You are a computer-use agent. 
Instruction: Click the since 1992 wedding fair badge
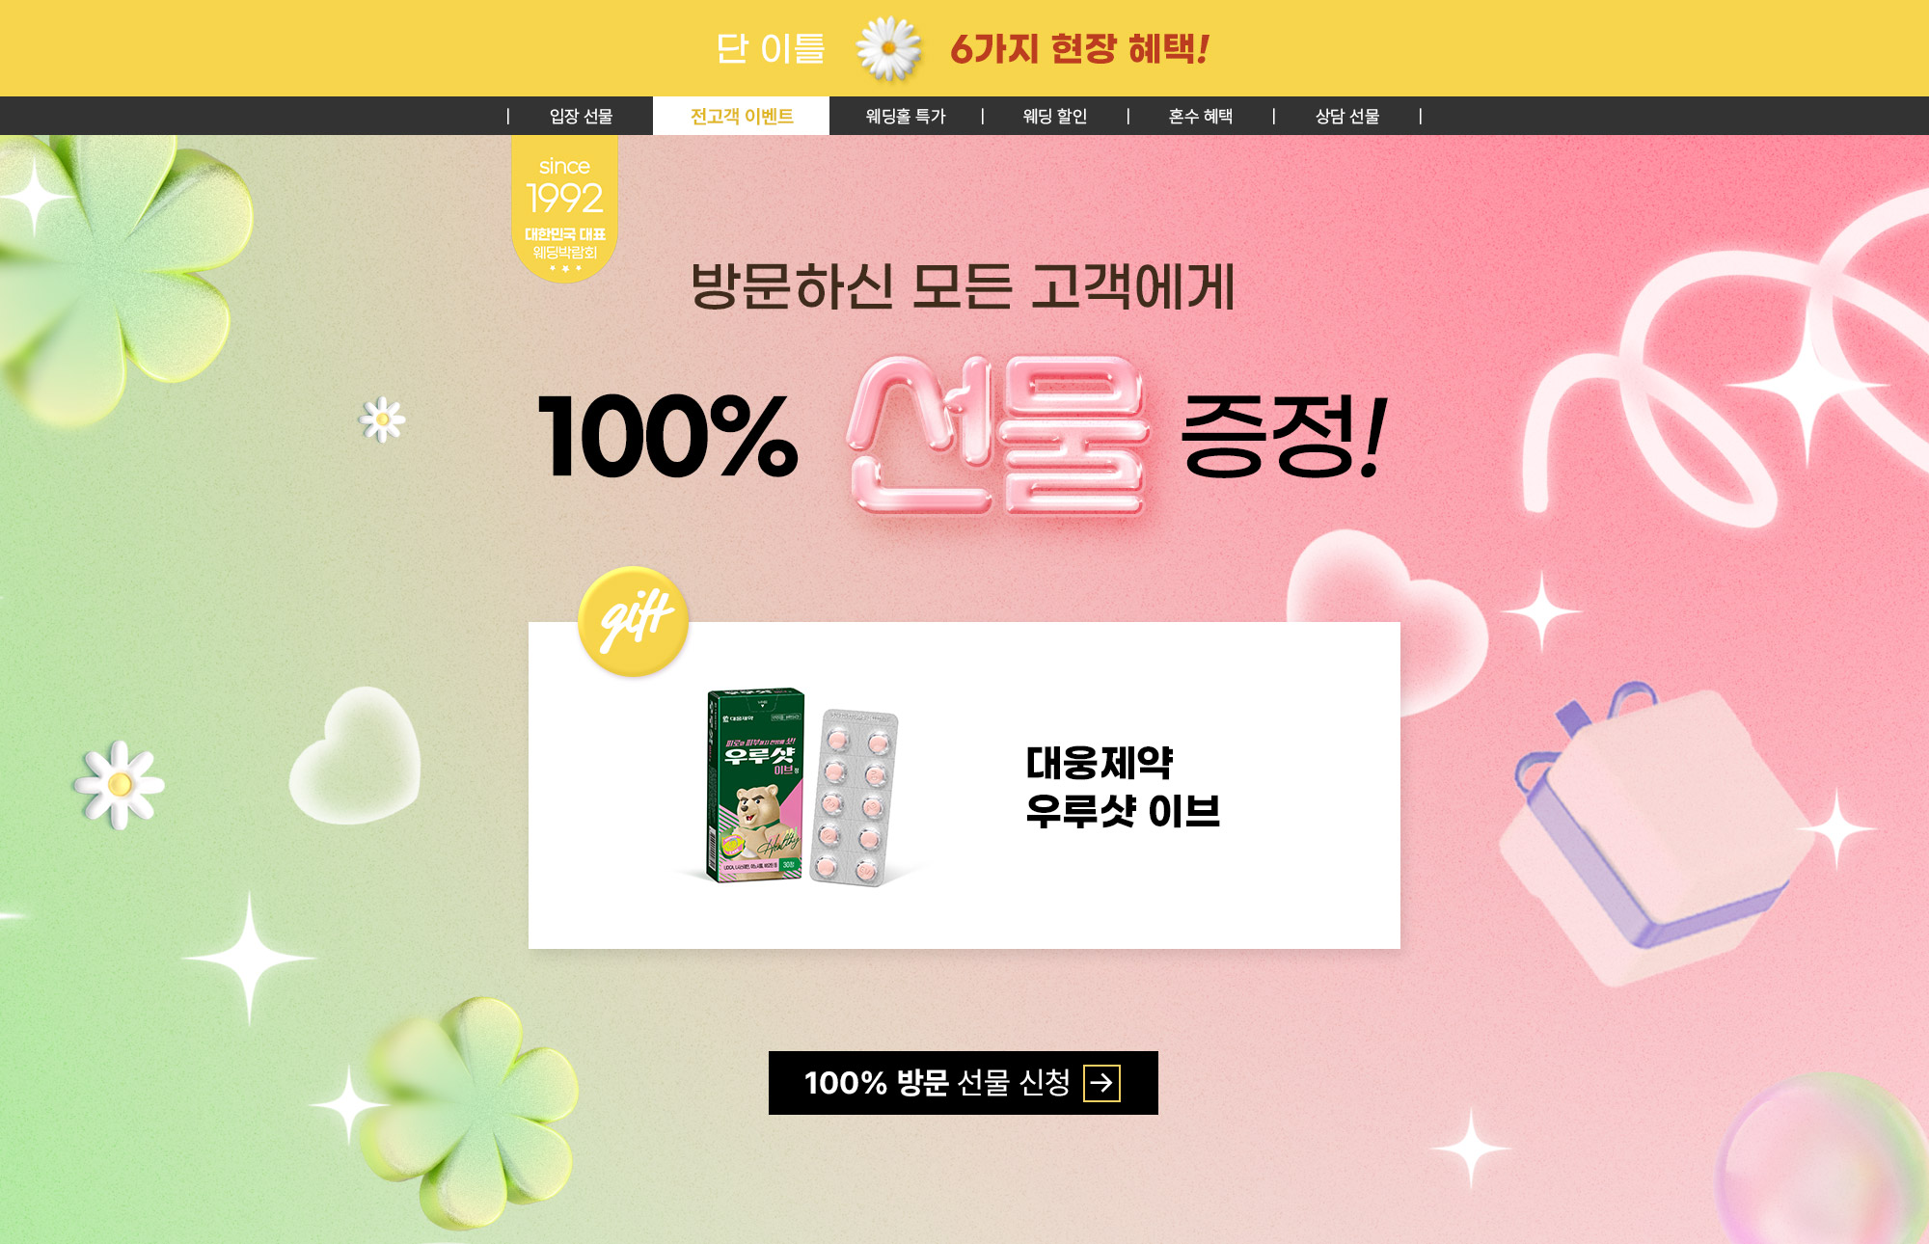564,208
